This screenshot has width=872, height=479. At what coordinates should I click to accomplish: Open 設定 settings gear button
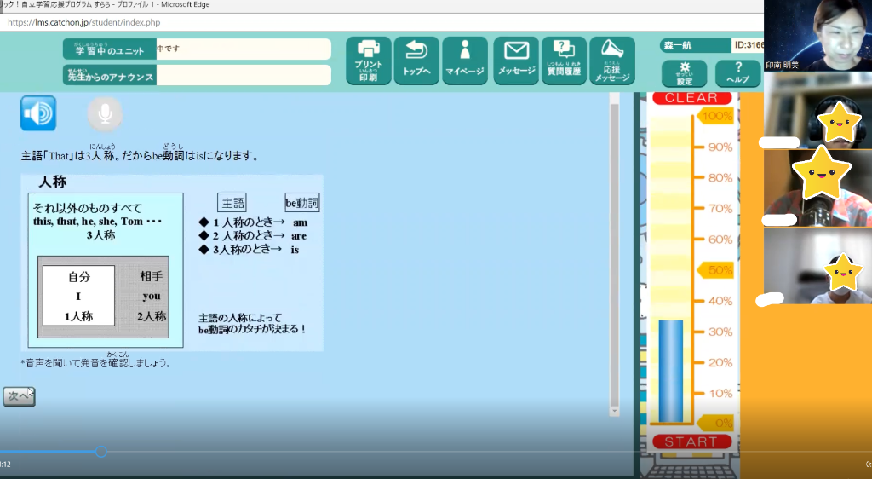click(x=684, y=73)
